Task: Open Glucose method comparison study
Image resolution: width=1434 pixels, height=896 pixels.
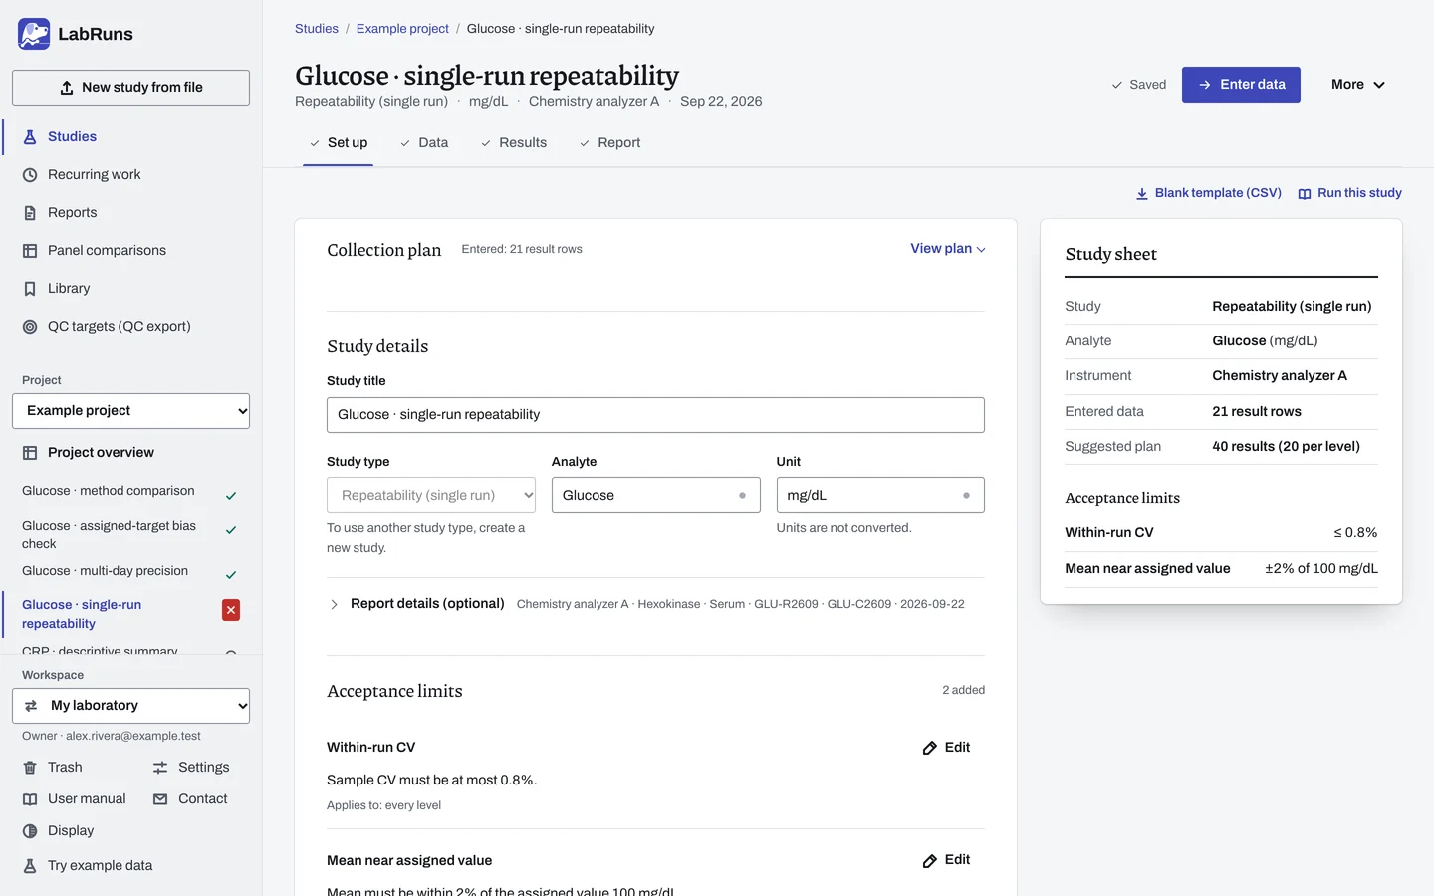Action: pyautogui.click(x=109, y=491)
